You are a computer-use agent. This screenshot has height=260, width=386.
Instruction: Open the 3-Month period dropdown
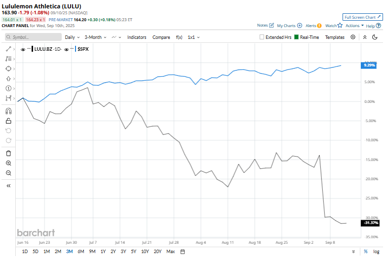(x=96, y=37)
